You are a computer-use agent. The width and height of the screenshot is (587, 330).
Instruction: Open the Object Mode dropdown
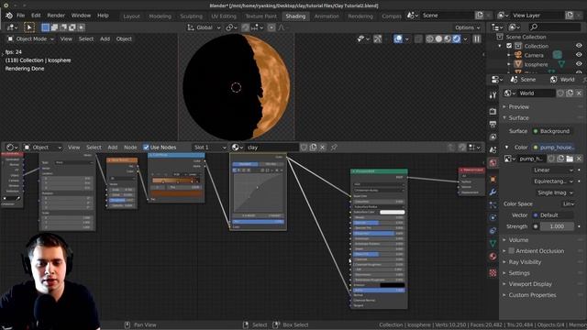click(x=30, y=38)
